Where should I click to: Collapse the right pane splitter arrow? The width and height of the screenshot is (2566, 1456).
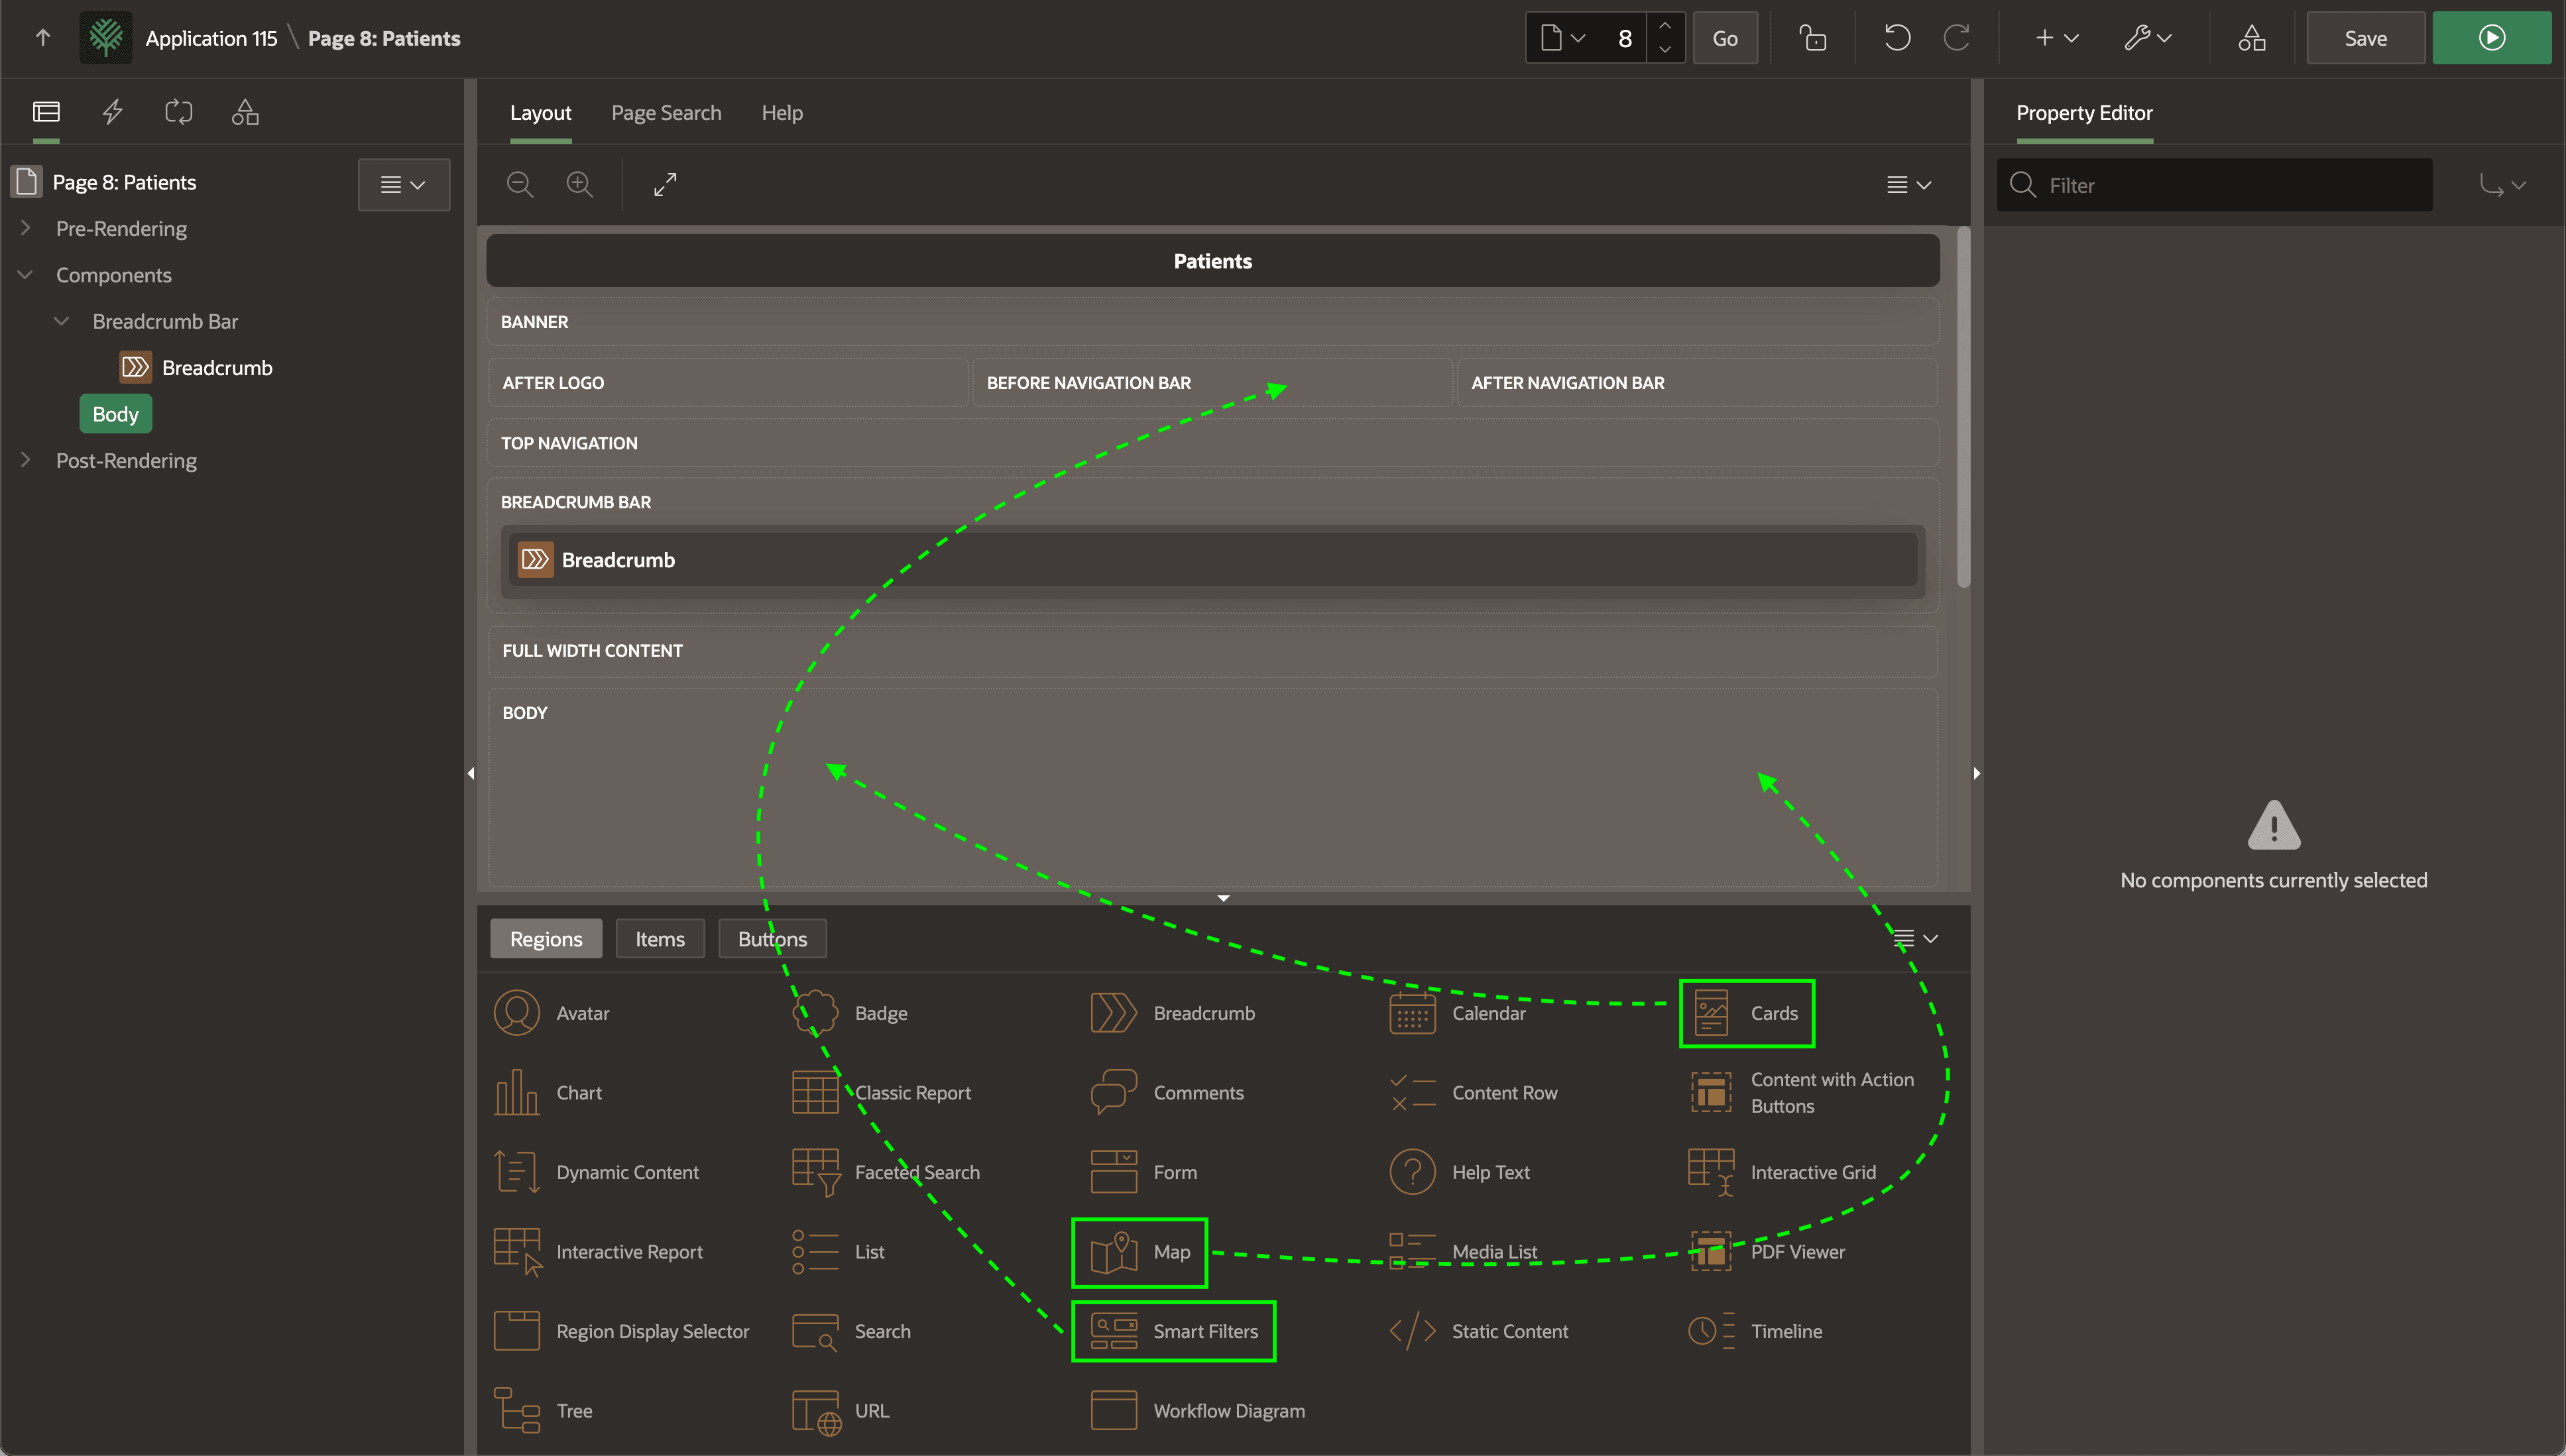1977,773
